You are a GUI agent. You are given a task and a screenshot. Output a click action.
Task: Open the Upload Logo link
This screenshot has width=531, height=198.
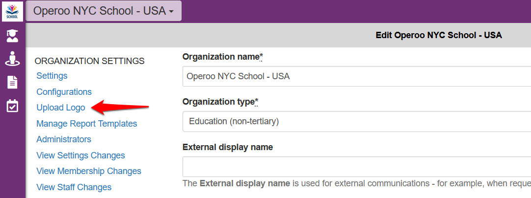(x=61, y=108)
